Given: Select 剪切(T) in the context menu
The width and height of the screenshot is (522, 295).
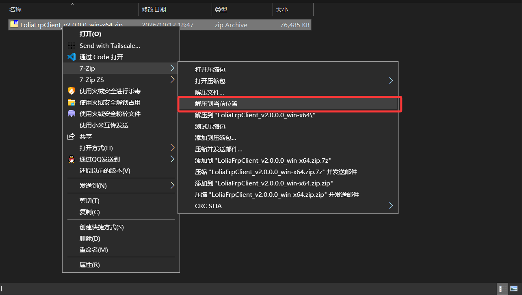Looking at the screenshot, I should click(121, 200).
